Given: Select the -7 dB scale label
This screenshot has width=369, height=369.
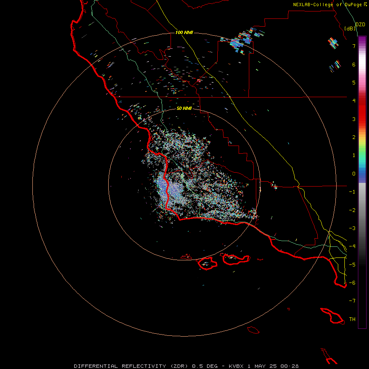Looking at the screenshot, I should click(x=352, y=301).
